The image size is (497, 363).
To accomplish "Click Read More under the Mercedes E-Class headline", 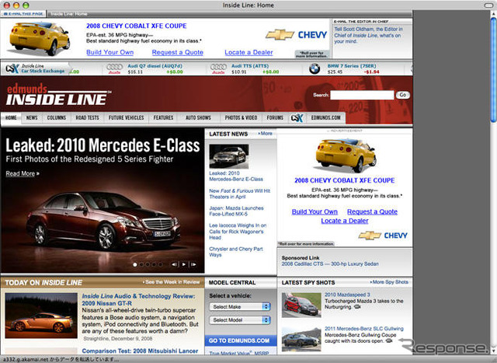I will coord(23,173).
